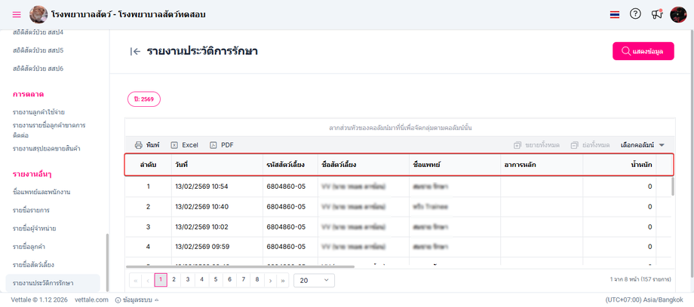Viewport: 694px width, 307px height.
Task: Open รายชื่อผู้จำหน่าย in sidebar
Action: [34, 229]
